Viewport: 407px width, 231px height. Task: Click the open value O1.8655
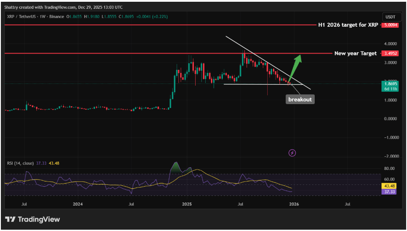pos(74,17)
